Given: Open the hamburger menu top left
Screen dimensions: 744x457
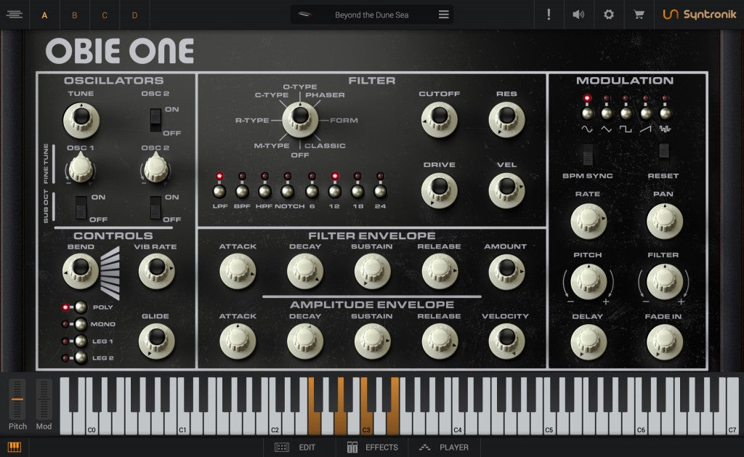Looking at the screenshot, I should [x=14, y=14].
